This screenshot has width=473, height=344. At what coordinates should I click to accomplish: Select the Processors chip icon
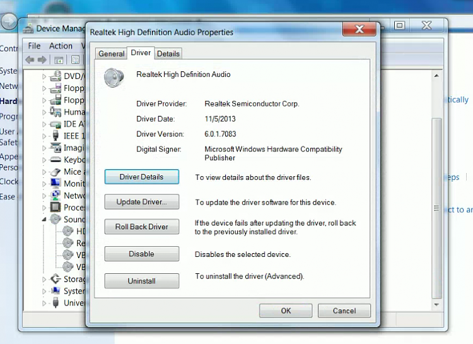(55, 207)
